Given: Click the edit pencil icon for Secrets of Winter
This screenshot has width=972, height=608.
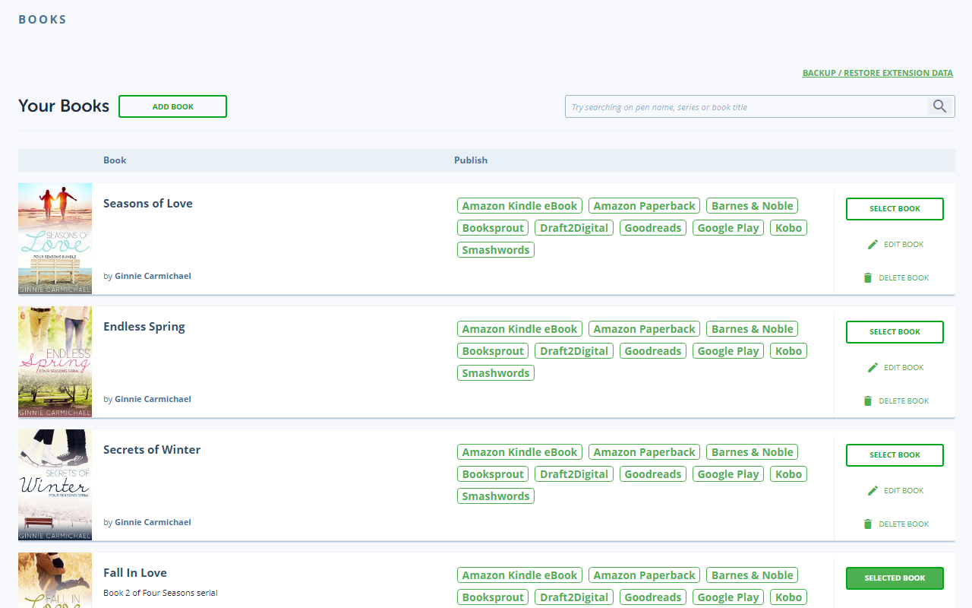Looking at the screenshot, I should tap(873, 490).
